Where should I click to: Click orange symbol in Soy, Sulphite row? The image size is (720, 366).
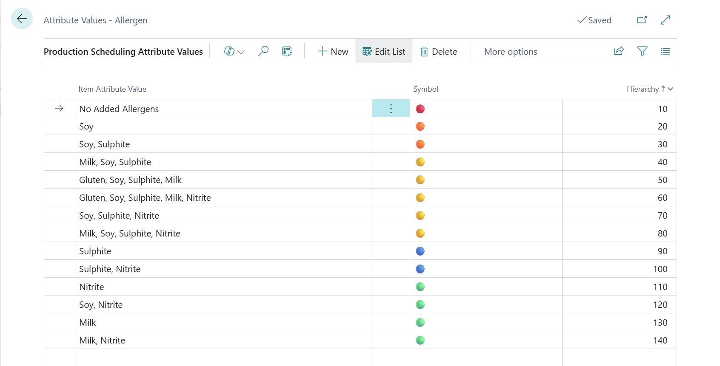click(x=420, y=144)
